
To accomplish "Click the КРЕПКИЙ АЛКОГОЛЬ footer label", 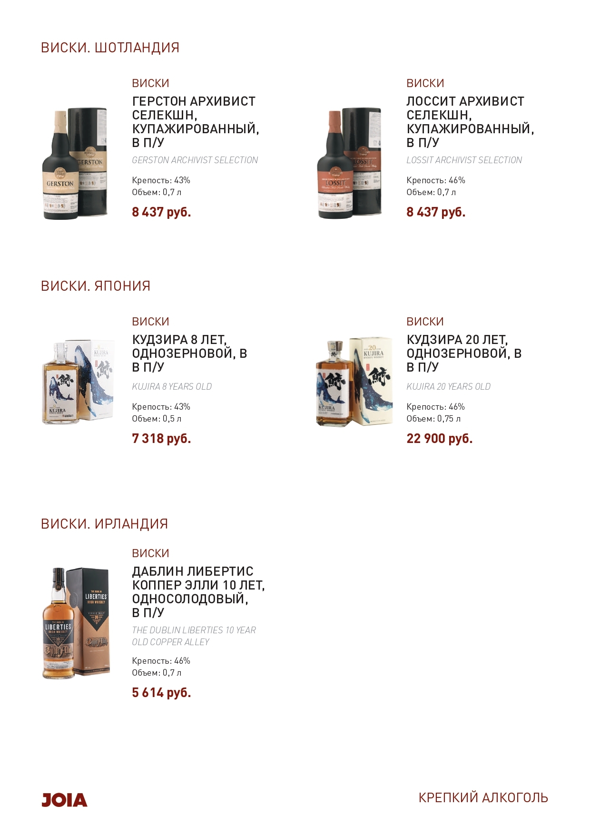I will click(x=483, y=798).
